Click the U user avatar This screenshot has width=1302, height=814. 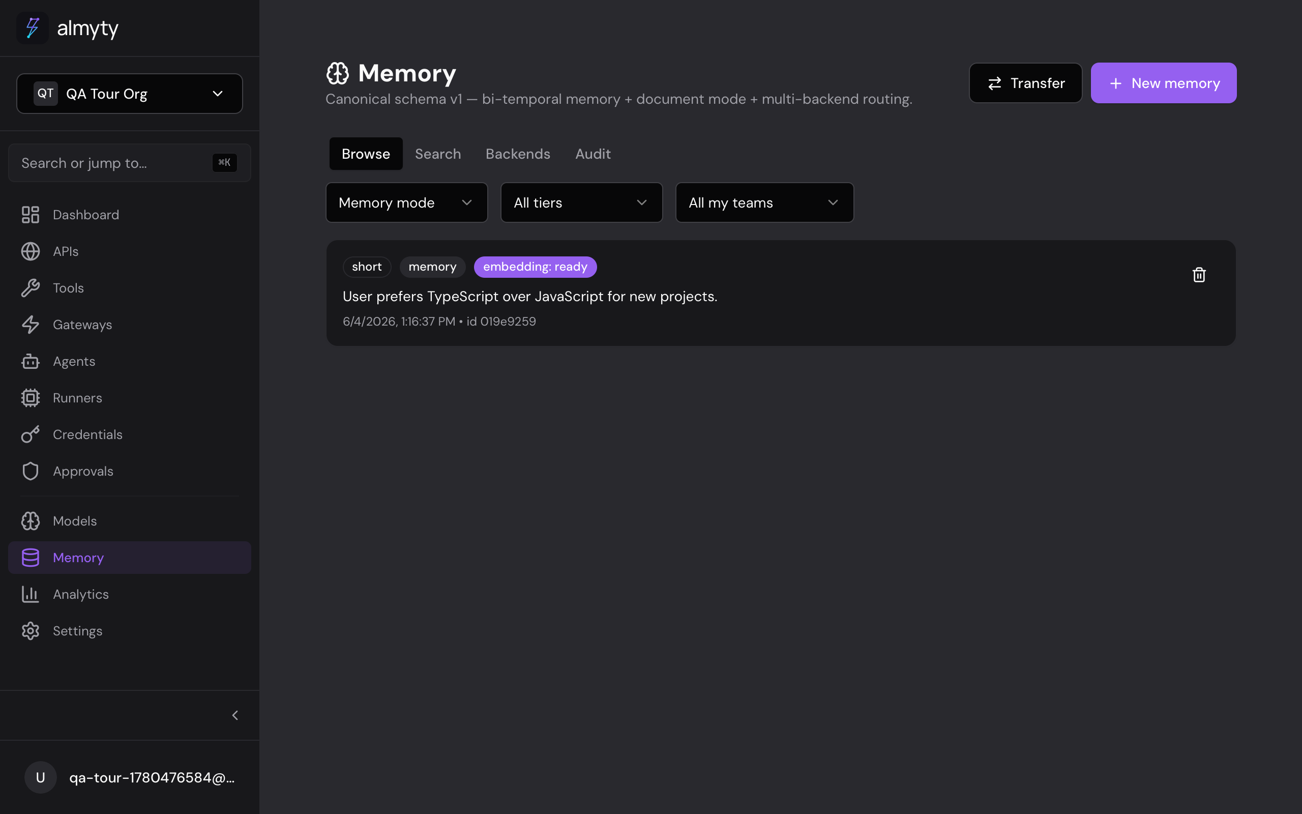pyautogui.click(x=40, y=777)
